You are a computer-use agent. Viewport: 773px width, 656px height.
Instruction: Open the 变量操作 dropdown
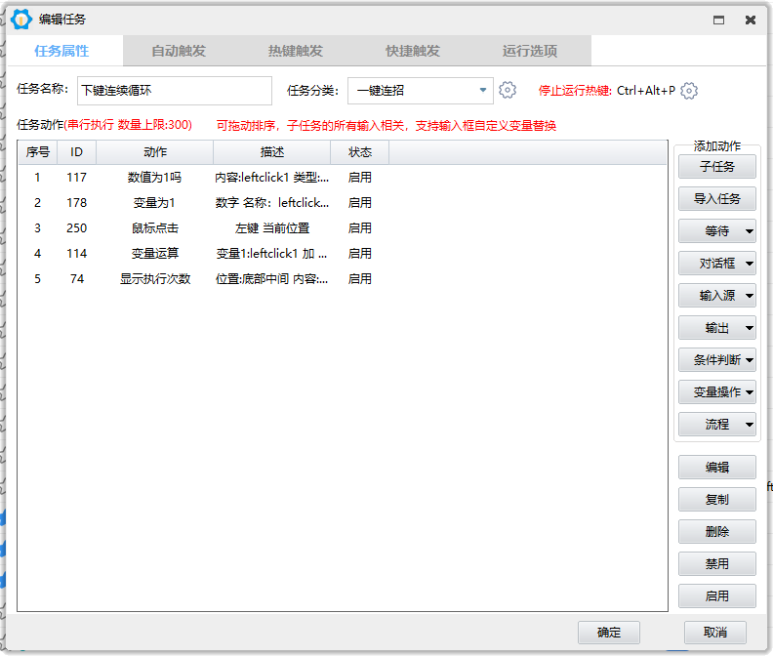click(x=749, y=392)
